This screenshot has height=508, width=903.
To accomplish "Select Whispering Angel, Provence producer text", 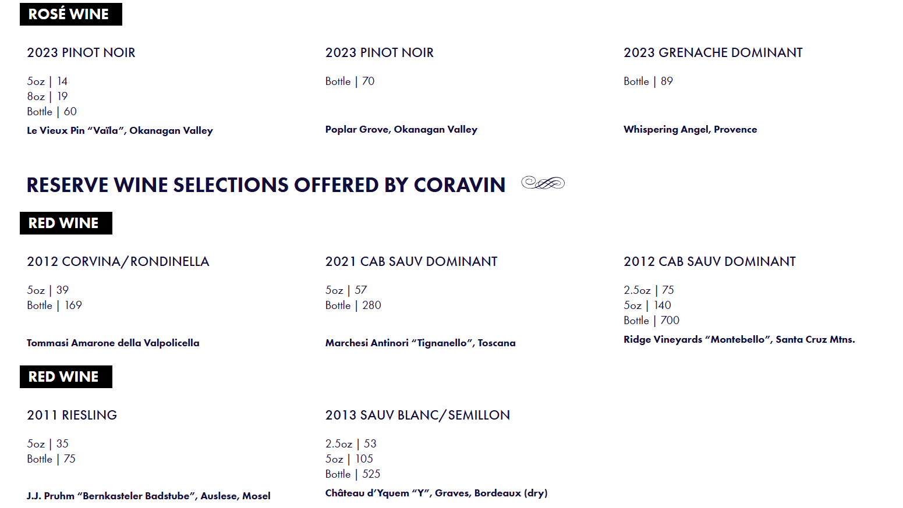I will tap(690, 130).
